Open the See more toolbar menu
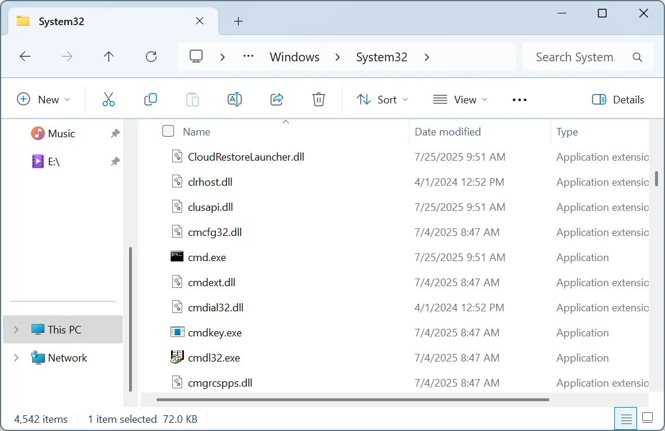This screenshot has height=431, width=665. click(x=520, y=100)
